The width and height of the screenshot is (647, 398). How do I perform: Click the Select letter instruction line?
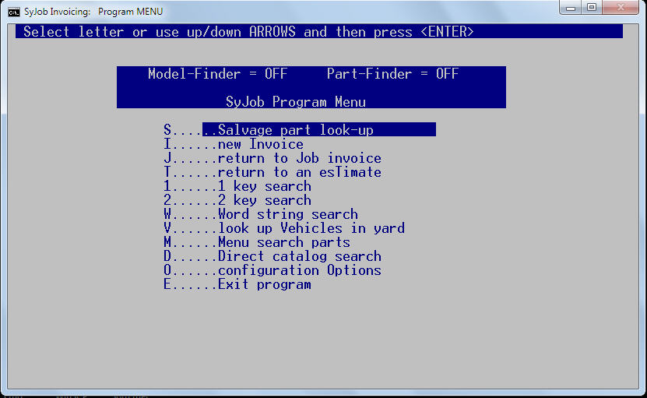point(319,31)
